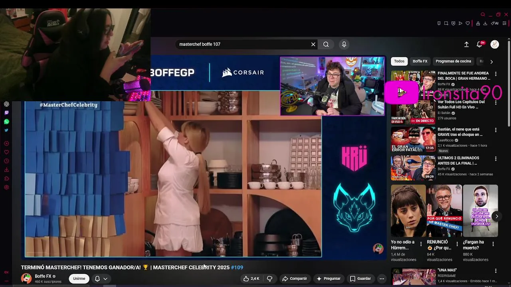Open downloads in the left sidebar
The width and height of the screenshot is (511, 287).
6,170
